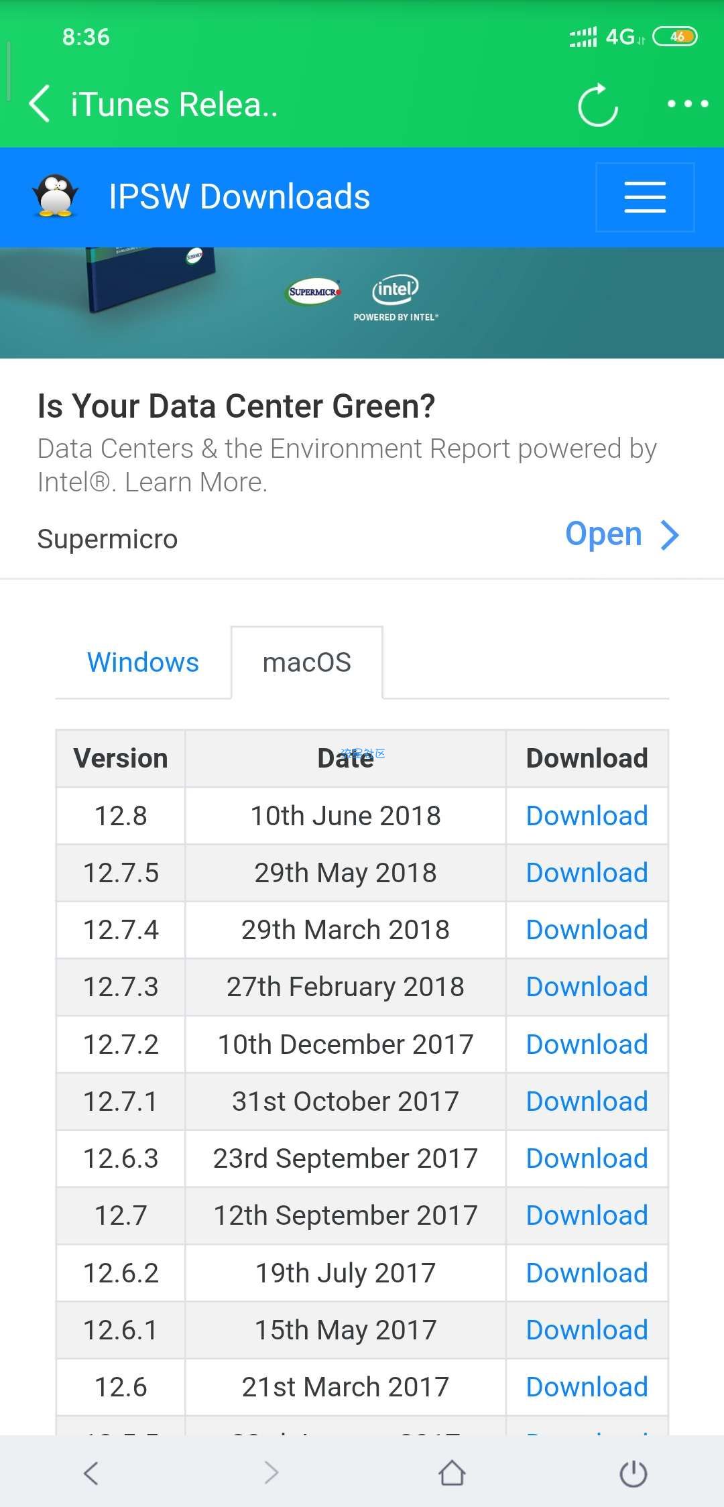The image size is (724, 1507).
Task: Go to browser home via house icon
Action: (452, 1473)
